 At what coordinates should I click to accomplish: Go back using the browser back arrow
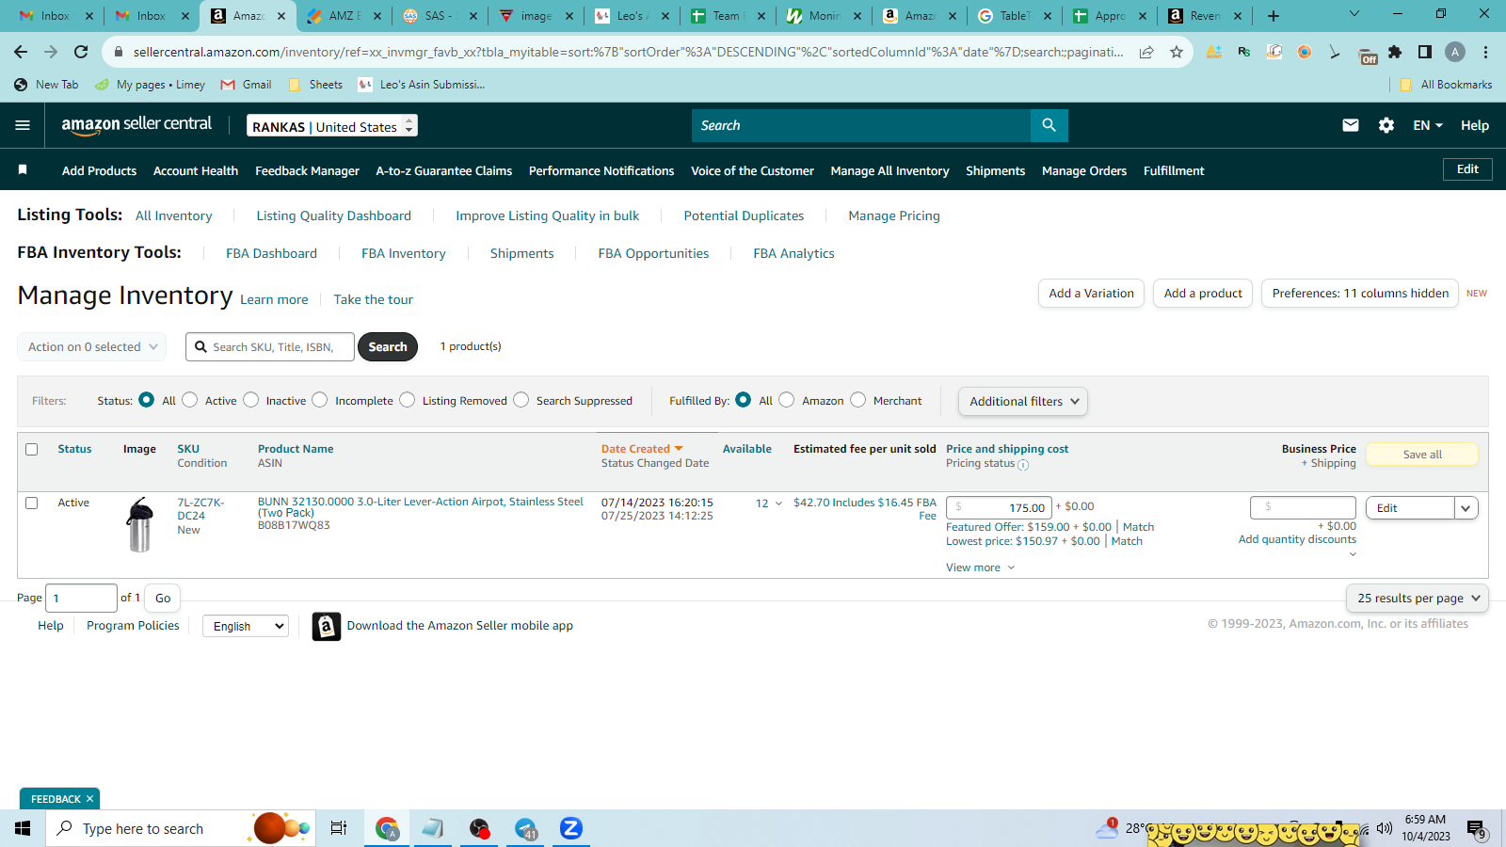pyautogui.click(x=21, y=52)
